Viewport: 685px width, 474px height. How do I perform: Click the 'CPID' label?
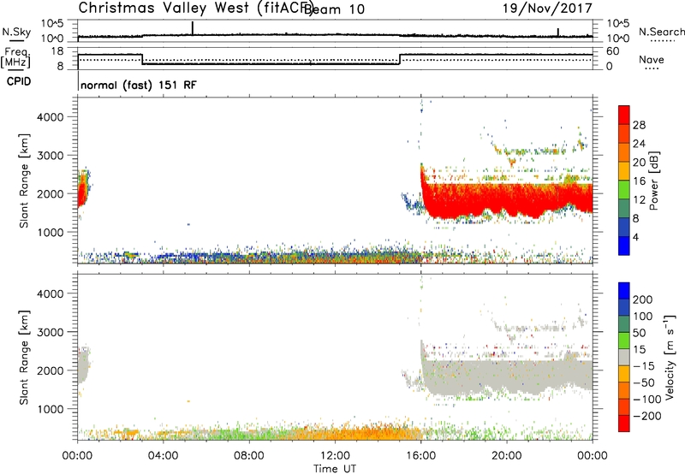(x=19, y=81)
